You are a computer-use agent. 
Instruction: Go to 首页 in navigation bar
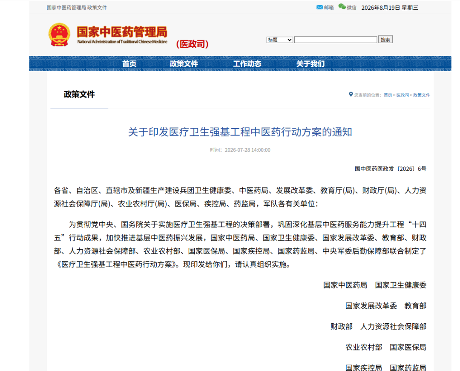pos(129,63)
